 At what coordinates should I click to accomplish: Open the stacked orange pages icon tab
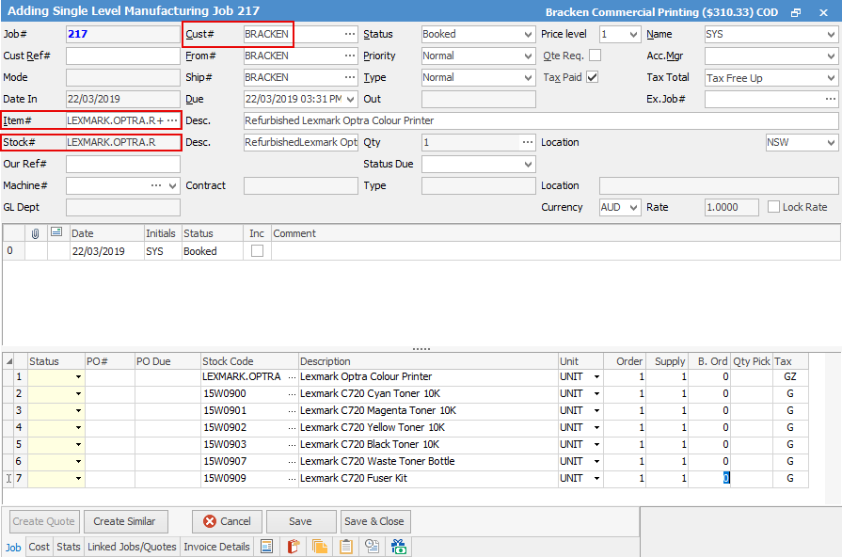tap(320, 547)
